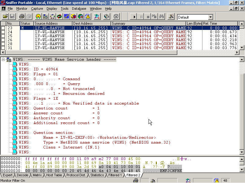Viewport: 245px width, 183px height.
Task: Check the box for frame 23
Action: 3,28
